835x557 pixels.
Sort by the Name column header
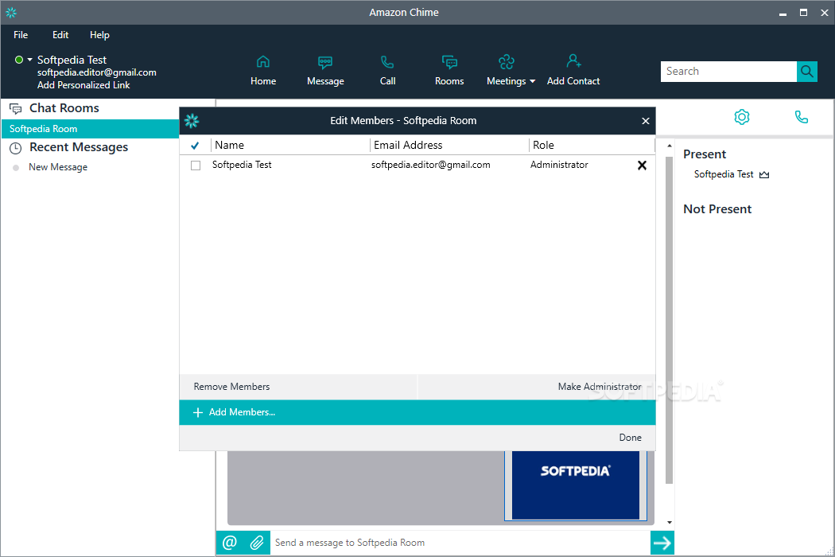click(291, 145)
